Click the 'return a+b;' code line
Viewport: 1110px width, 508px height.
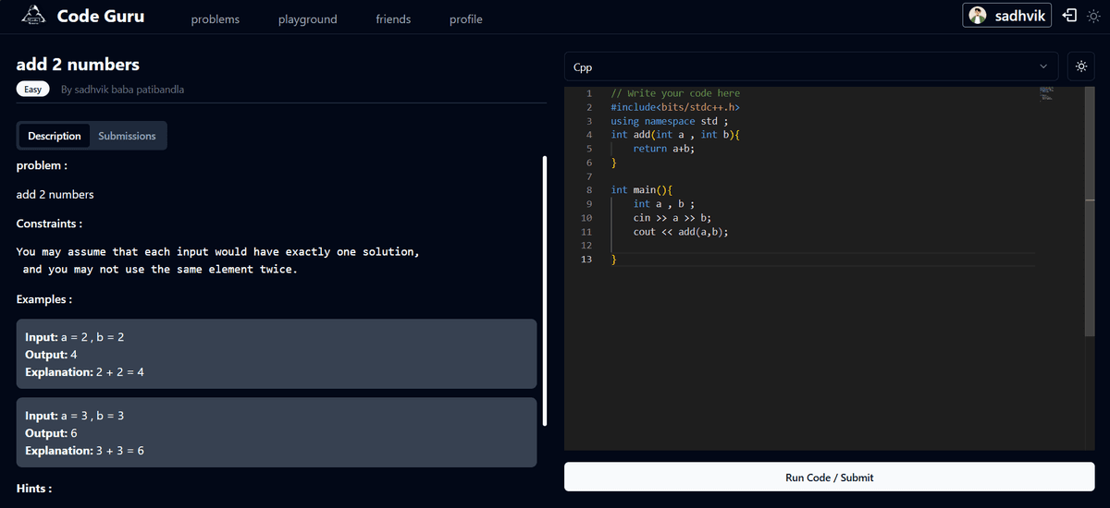[663, 149]
